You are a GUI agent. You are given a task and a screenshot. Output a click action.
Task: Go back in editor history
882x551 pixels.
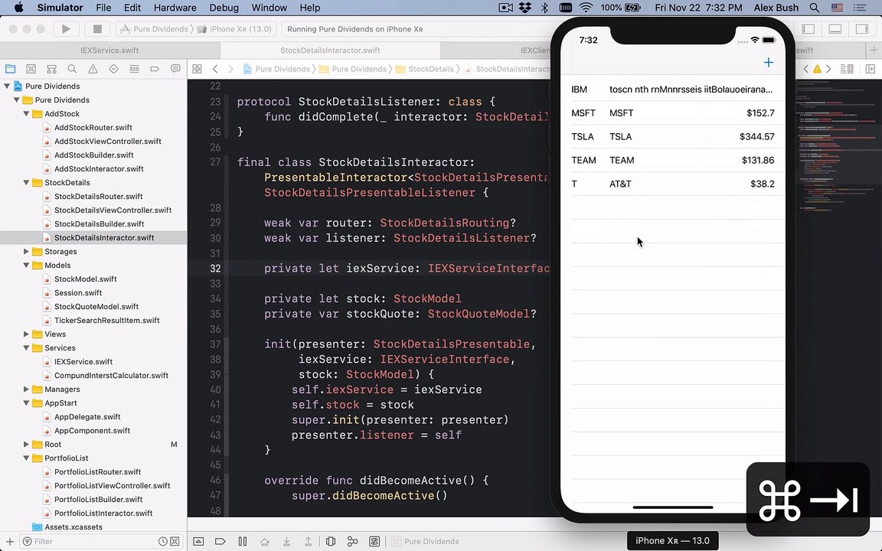coord(215,69)
